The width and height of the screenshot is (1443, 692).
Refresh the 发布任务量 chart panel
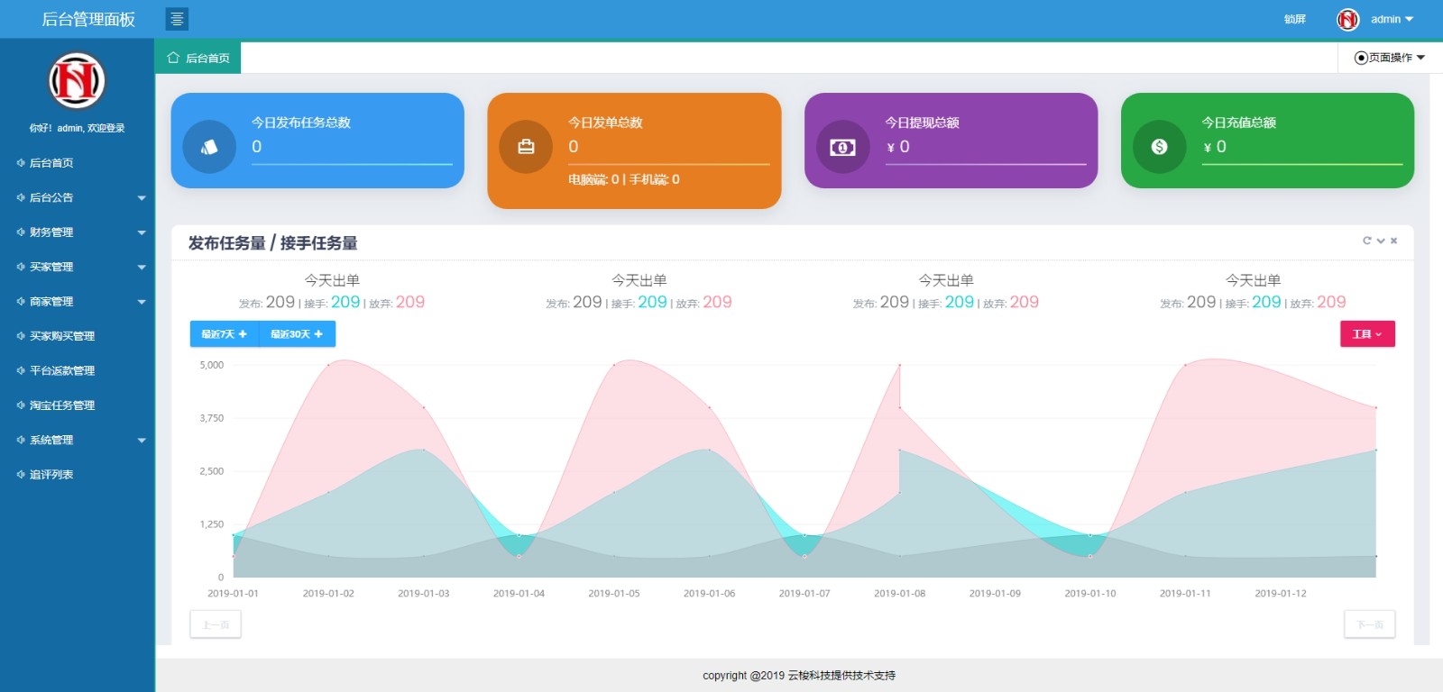point(1367,241)
